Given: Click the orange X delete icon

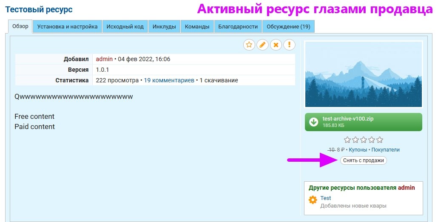Looking at the screenshot, I should pyautogui.click(x=276, y=45).
